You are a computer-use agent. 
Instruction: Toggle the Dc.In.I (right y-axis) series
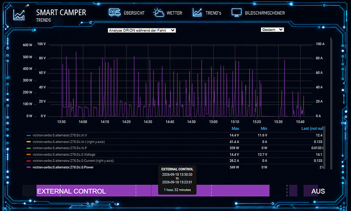coord(69,142)
